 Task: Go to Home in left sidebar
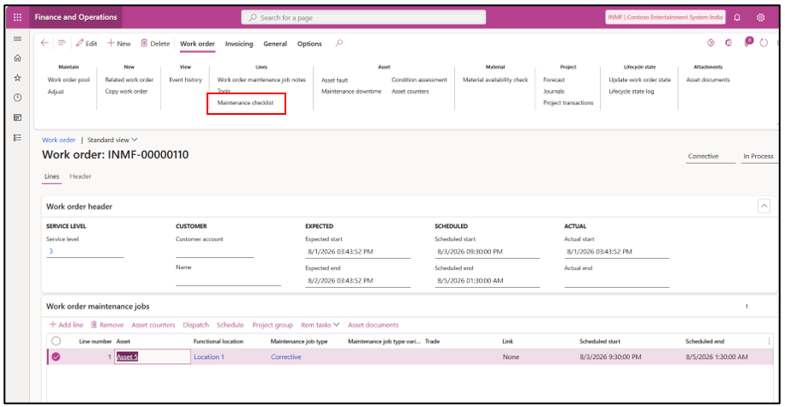[17, 58]
